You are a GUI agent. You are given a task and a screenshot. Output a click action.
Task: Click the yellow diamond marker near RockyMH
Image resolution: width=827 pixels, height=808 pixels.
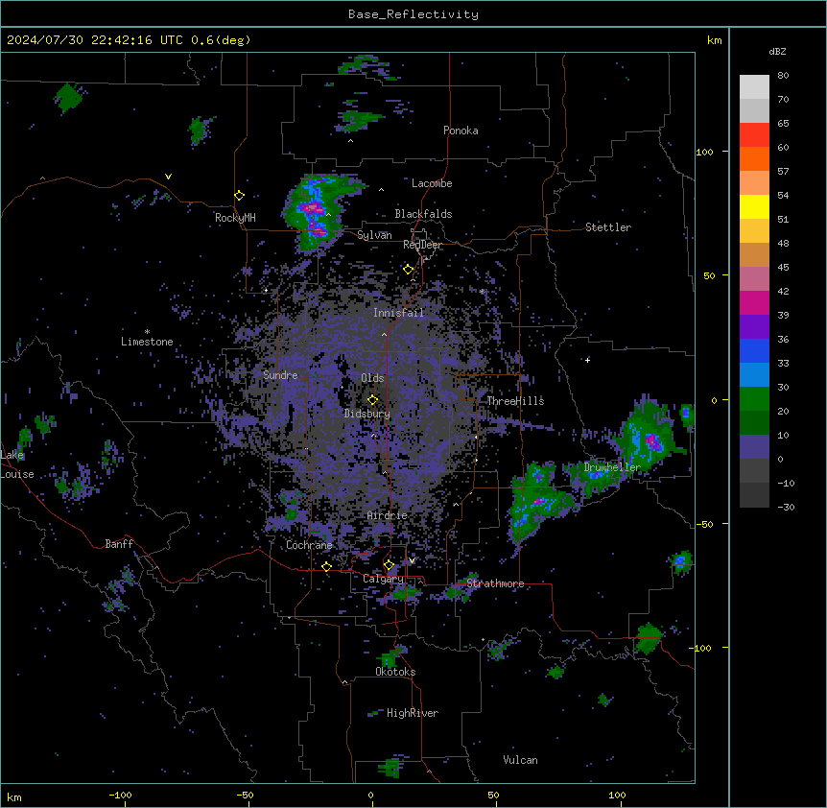240,196
